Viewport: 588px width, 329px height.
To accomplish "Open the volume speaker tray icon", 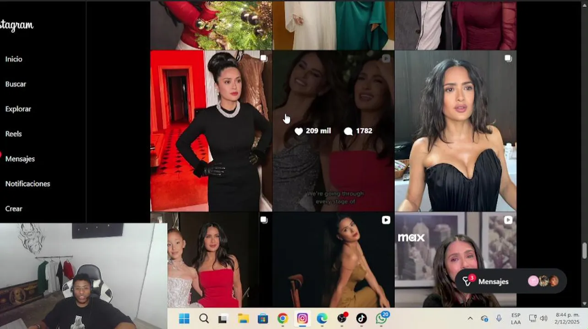I will (x=544, y=318).
